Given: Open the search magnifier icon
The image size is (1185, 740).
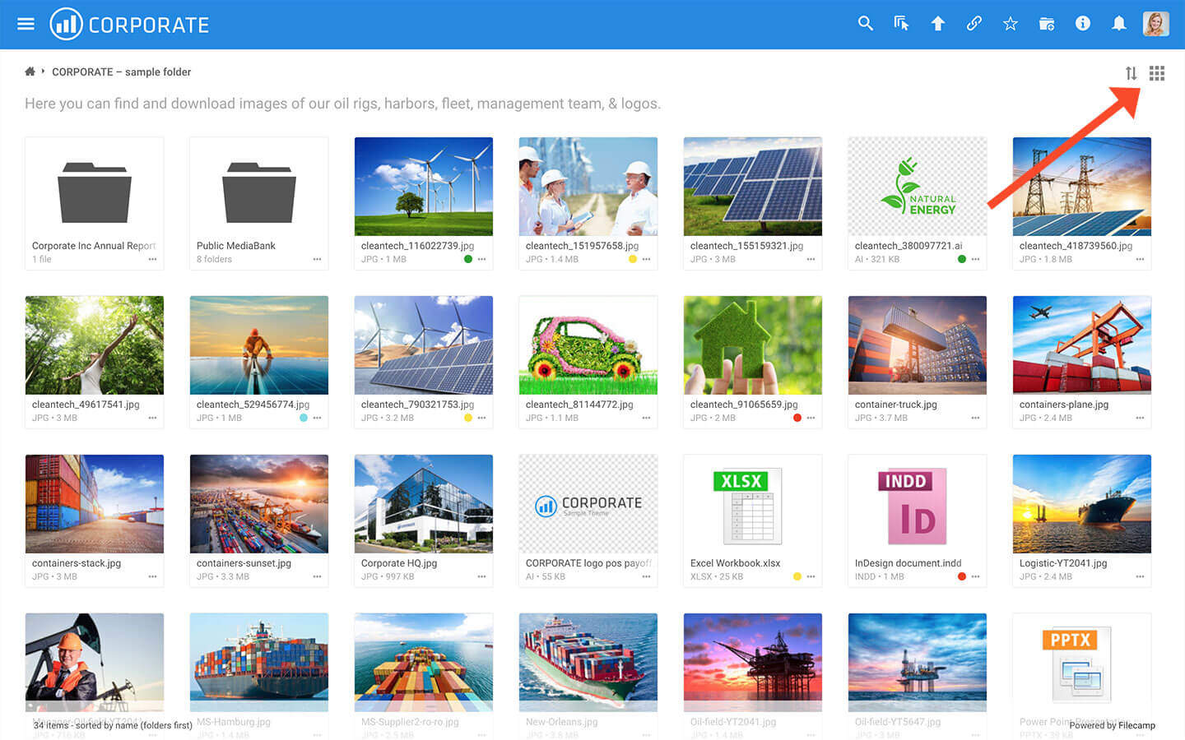Looking at the screenshot, I should [x=865, y=24].
